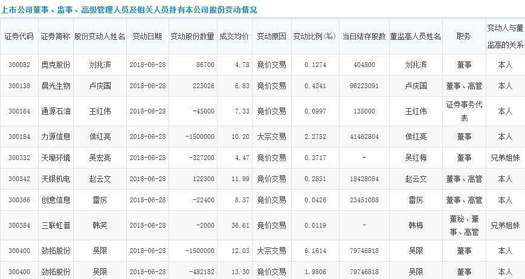Select position 证券事务代表

pyautogui.click(x=464, y=111)
